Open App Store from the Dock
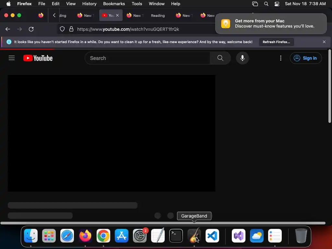The height and width of the screenshot is (249, 332). 122,236
